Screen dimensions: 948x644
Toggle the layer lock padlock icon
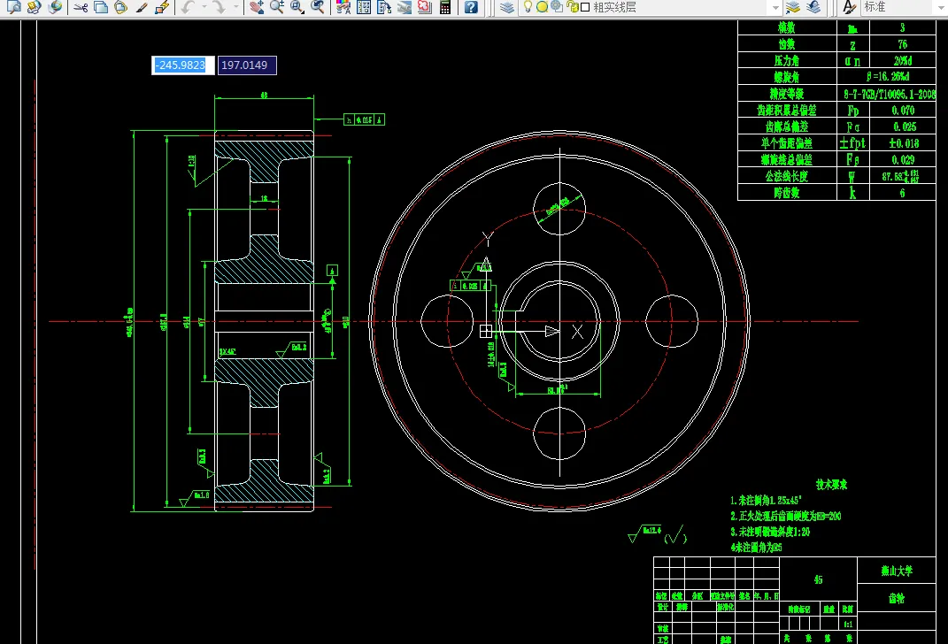click(x=572, y=7)
